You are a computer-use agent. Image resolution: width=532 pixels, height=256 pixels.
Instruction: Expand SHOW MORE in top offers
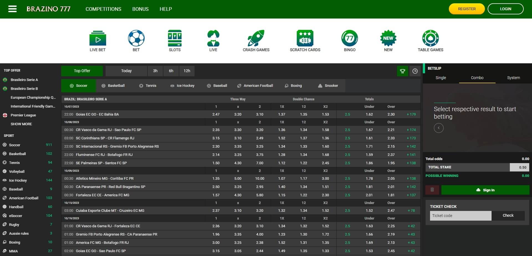[x=21, y=124]
